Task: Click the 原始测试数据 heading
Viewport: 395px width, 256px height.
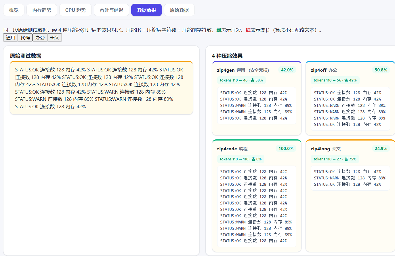Action: click(26, 56)
